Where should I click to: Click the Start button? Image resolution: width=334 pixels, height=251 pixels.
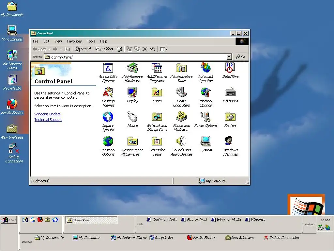coord(9,220)
